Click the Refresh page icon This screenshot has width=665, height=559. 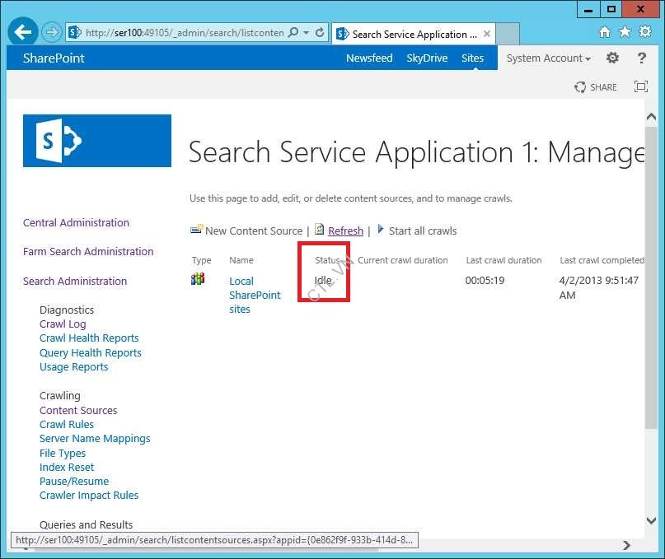[x=320, y=230]
